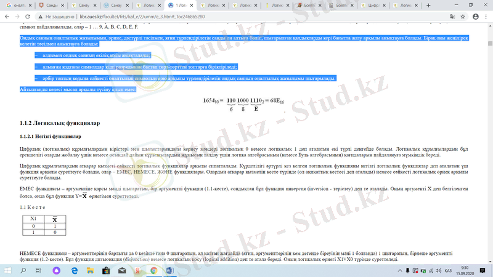Image resolution: width=493 pixels, height=277 pixels.
Task: Launch Microsoft Edge from taskbar
Action: point(74,270)
